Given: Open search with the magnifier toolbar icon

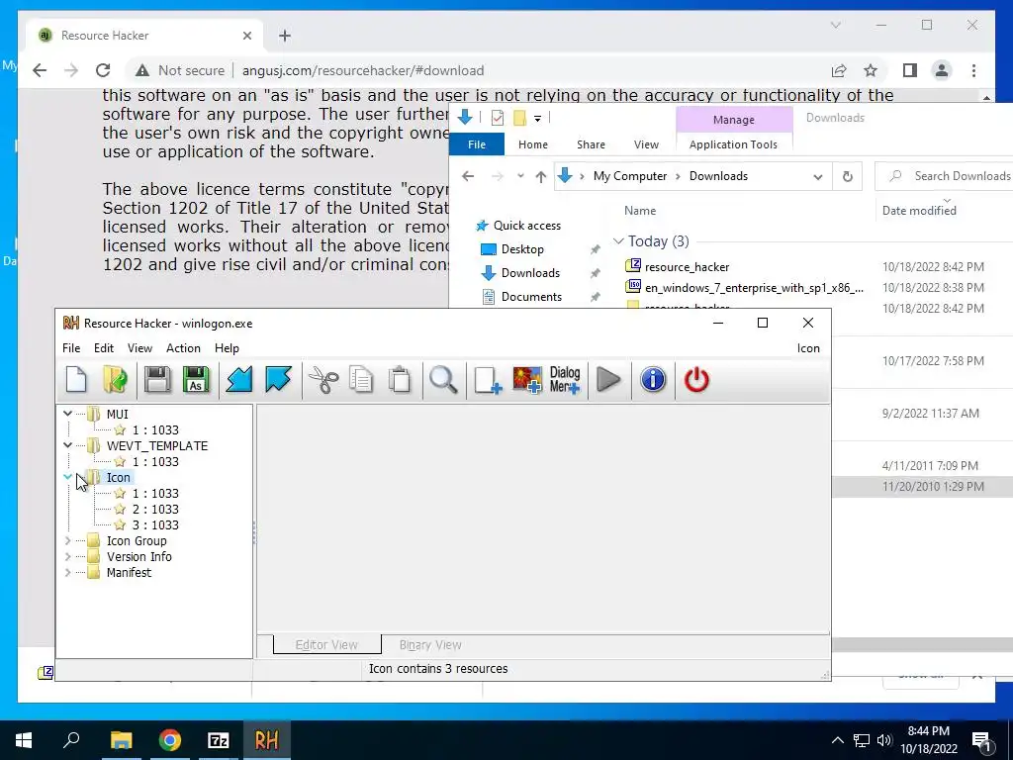Looking at the screenshot, I should tap(444, 379).
